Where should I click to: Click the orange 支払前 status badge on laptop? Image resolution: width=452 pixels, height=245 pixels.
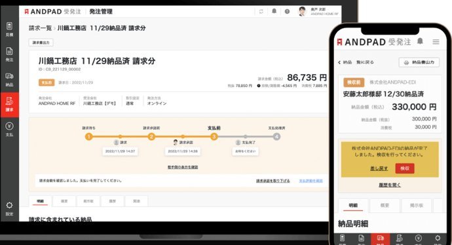[47, 83]
